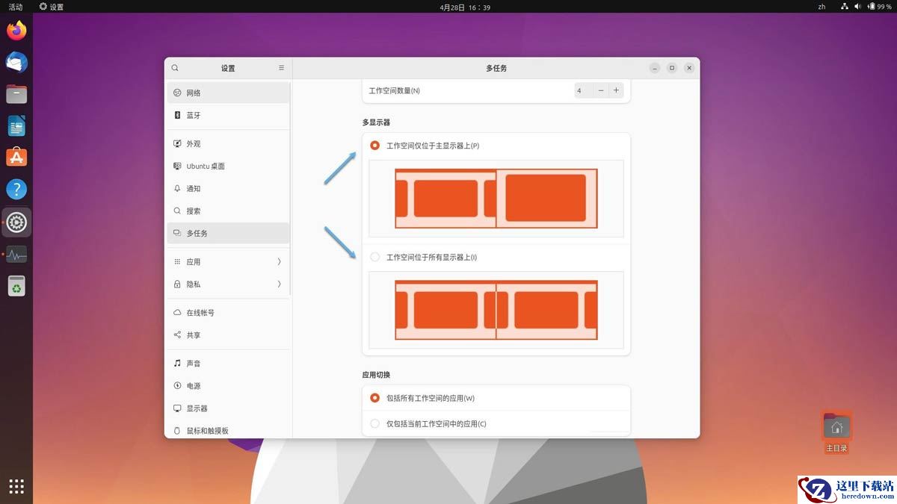Screen dimensions: 897x504
Task: Click the all-displays workspace illustration
Action: (x=496, y=310)
